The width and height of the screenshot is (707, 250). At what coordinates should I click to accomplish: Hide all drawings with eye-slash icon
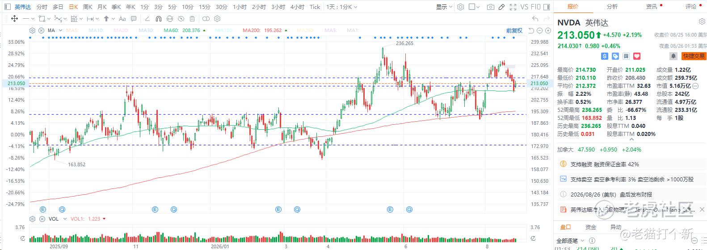[x=181, y=19]
